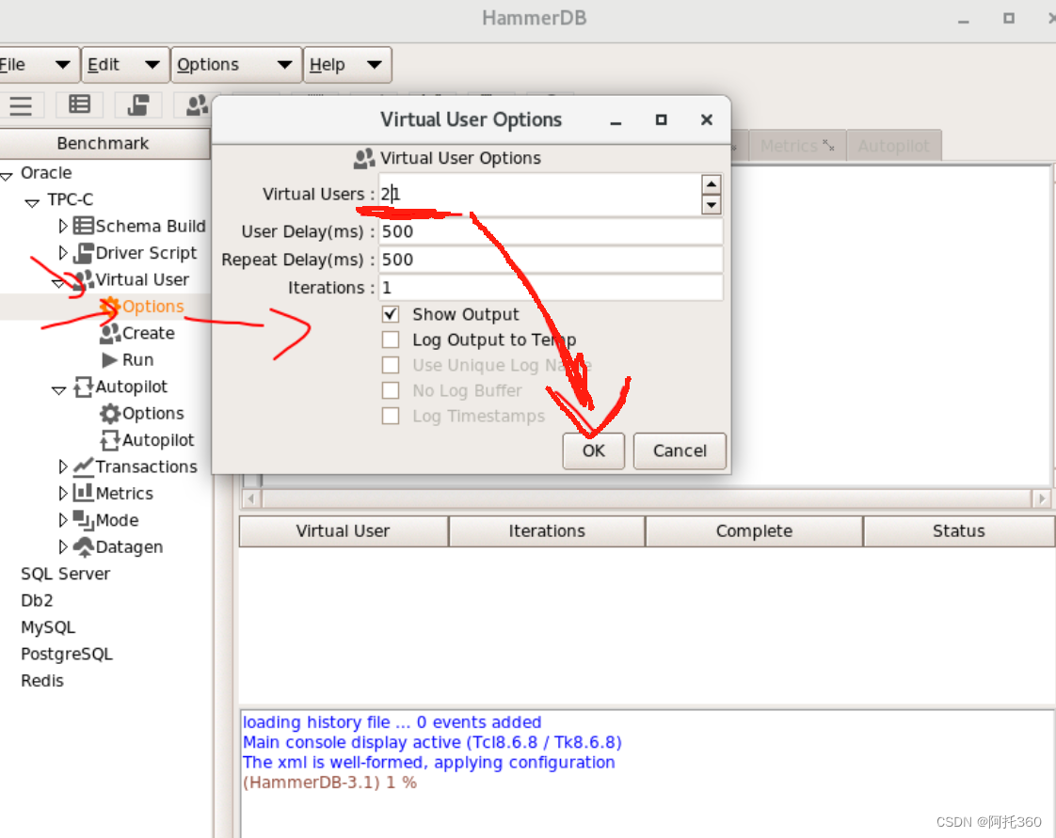Image resolution: width=1056 pixels, height=838 pixels.
Task: Click the Virtual Users input field
Action: [x=539, y=195]
